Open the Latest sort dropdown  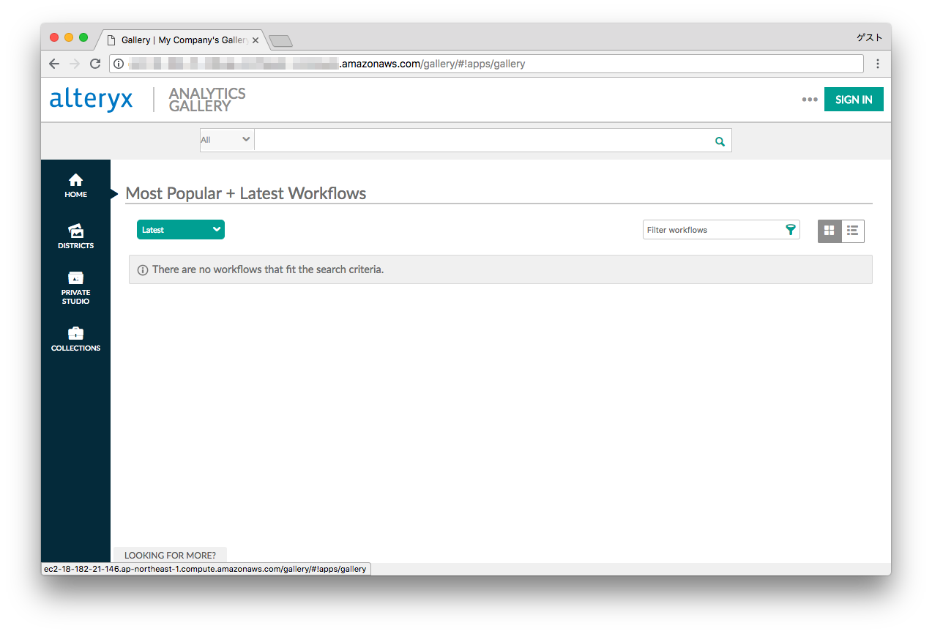[180, 229]
